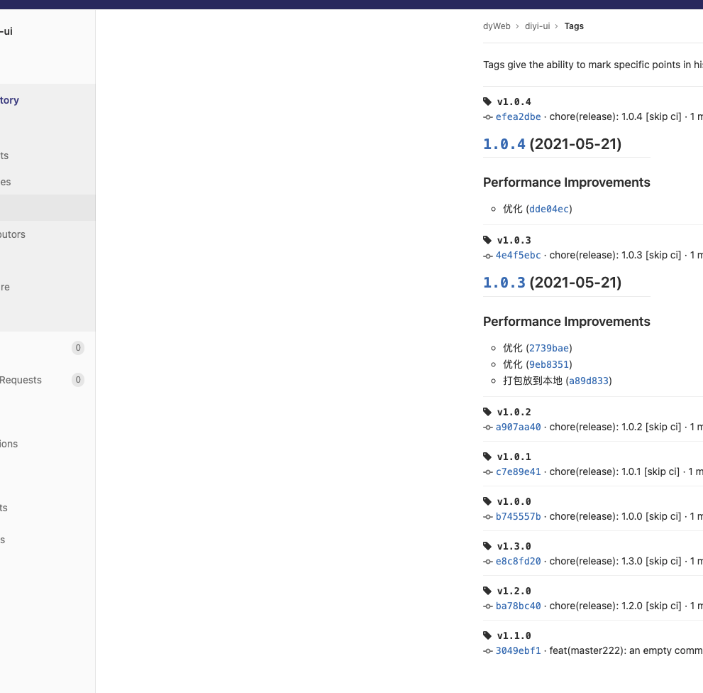Click the commit icon next to efea2dbe
703x693 pixels.
[x=488, y=116]
